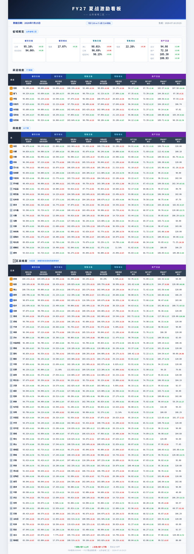
Task: Click the 孙高杰 name in channel table
Action: pos(16,104)
